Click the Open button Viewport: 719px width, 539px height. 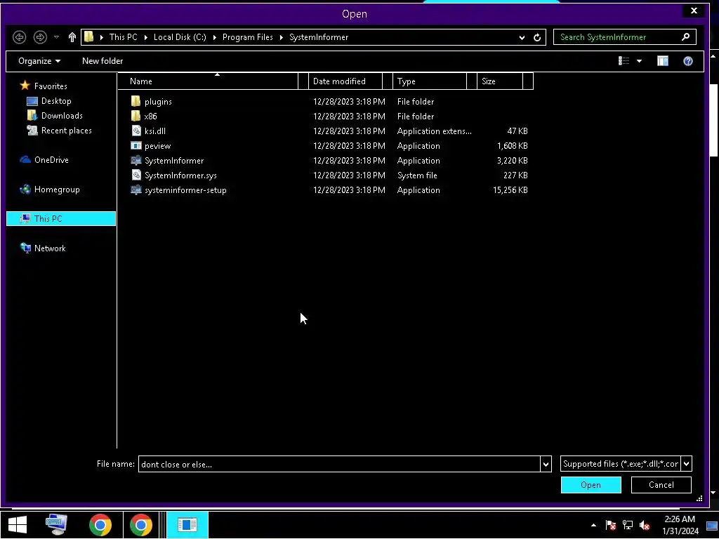tap(591, 485)
